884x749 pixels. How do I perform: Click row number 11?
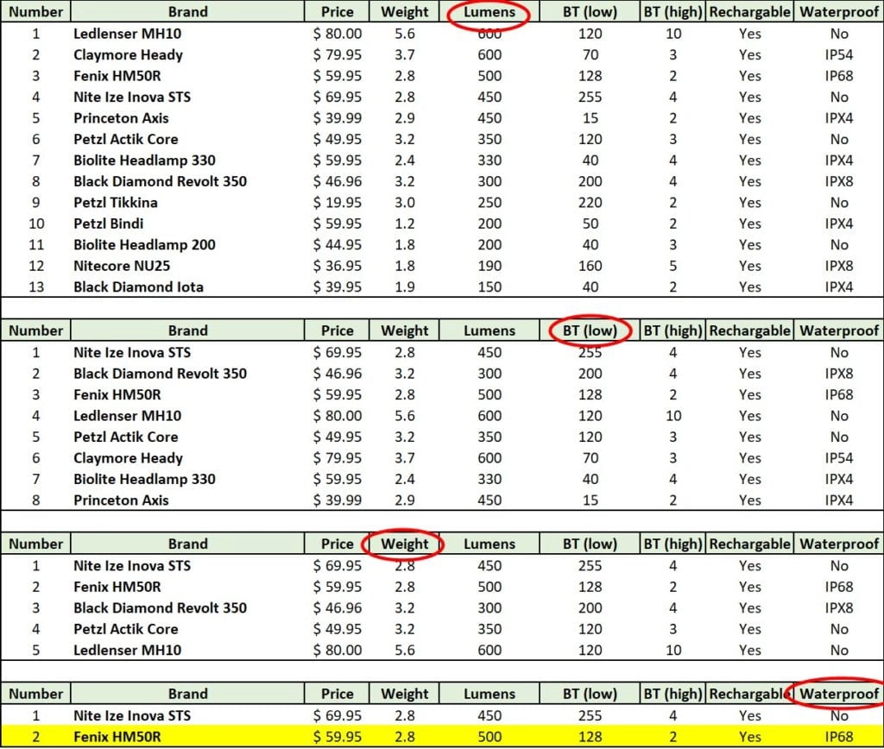(36, 245)
